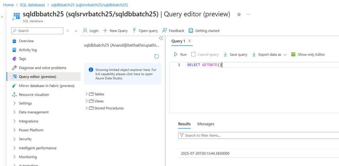Collapse the sidebar menu with the double arrow
339x166 pixels.
click(76, 31)
